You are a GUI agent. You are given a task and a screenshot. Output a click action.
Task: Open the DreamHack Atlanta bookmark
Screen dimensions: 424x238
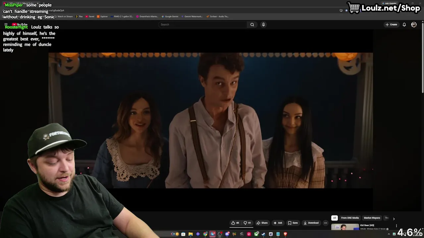point(147,16)
